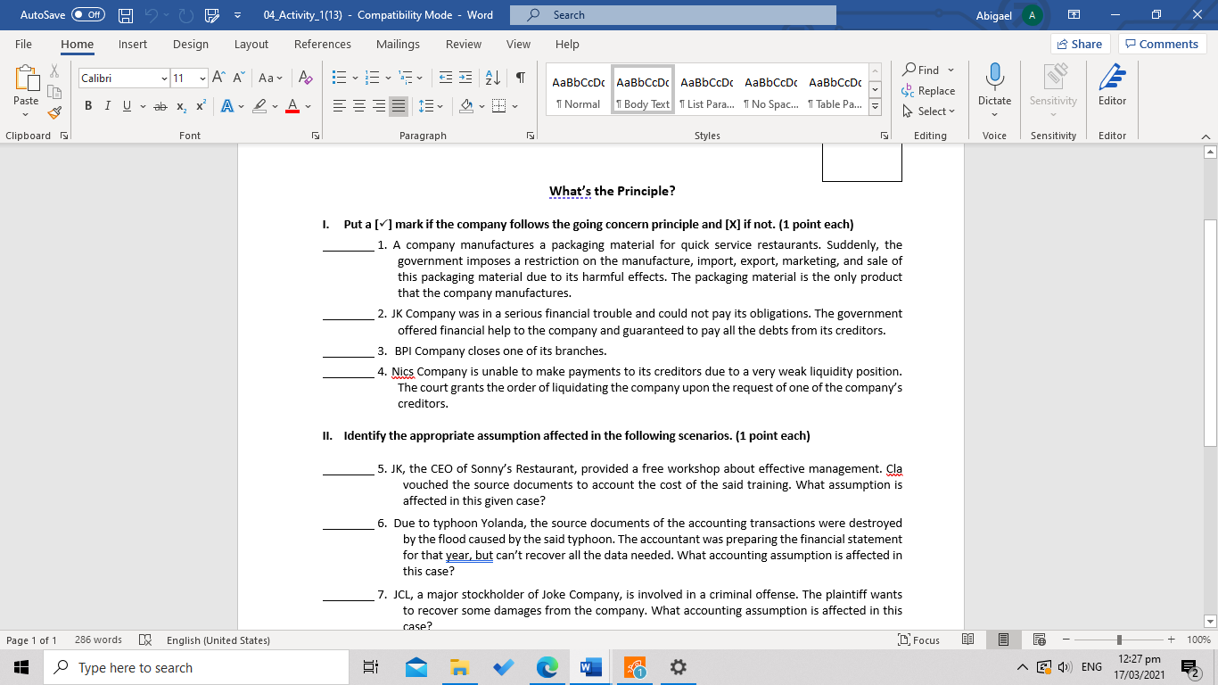Toggle show/hide paragraph marks
Viewport: 1218px width, 685px height.
pyautogui.click(x=520, y=78)
